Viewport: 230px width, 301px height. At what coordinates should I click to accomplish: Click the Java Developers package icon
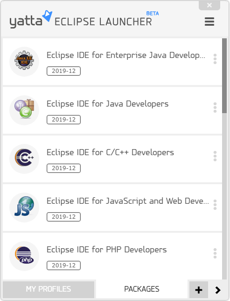click(x=24, y=110)
